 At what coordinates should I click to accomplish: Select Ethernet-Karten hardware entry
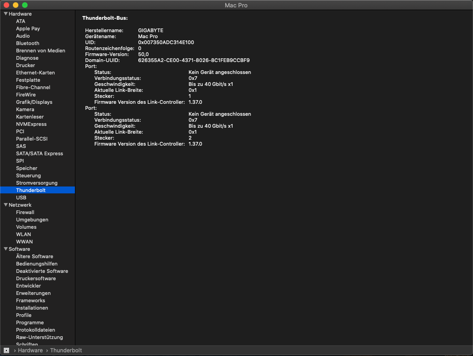pyautogui.click(x=35, y=73)
